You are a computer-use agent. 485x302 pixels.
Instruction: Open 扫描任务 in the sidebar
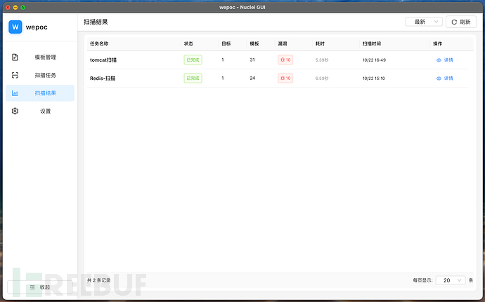point(40,75)
